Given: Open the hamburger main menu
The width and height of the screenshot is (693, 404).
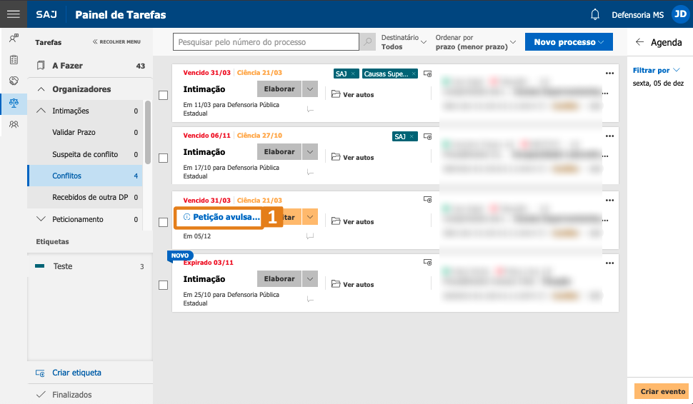Looking at the screenshot, I should 13,14.
